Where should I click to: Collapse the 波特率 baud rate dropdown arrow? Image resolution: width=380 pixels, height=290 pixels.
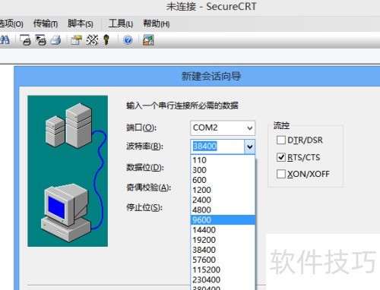249,147
